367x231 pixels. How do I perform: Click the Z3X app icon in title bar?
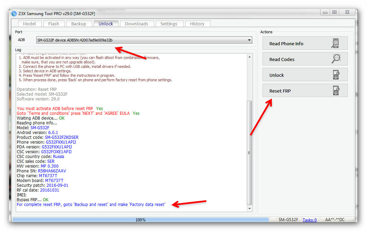tap(14, 14)
